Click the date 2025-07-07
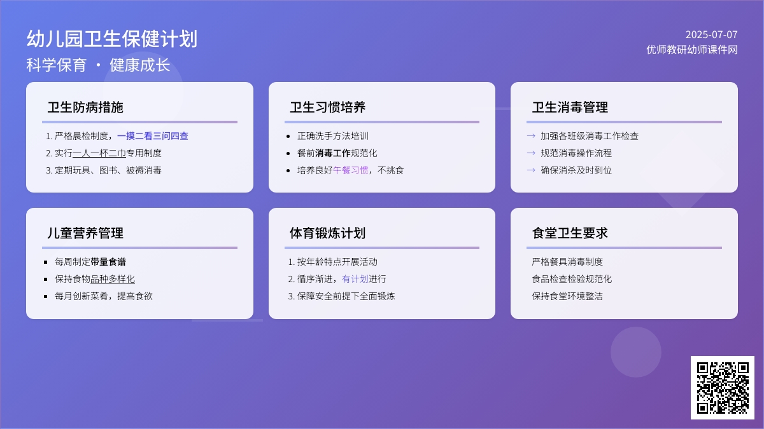The width and height of the screenshot is (764, 429). [711, 34]
